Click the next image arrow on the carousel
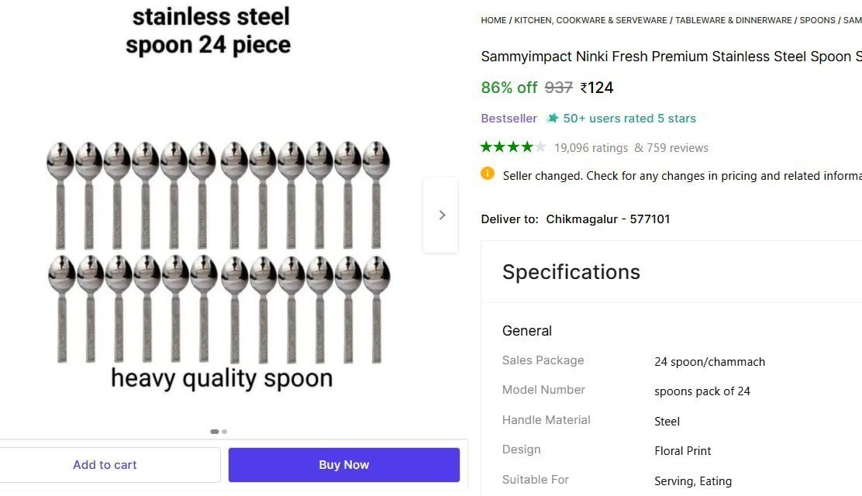This screenshot has width=862, height=496. (441, 215)
